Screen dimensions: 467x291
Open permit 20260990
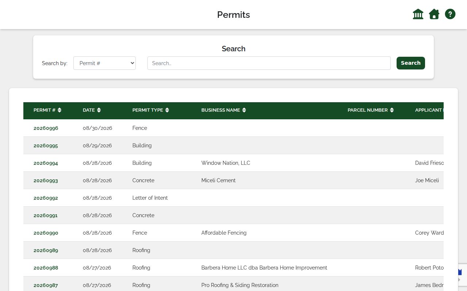point(46,233)
